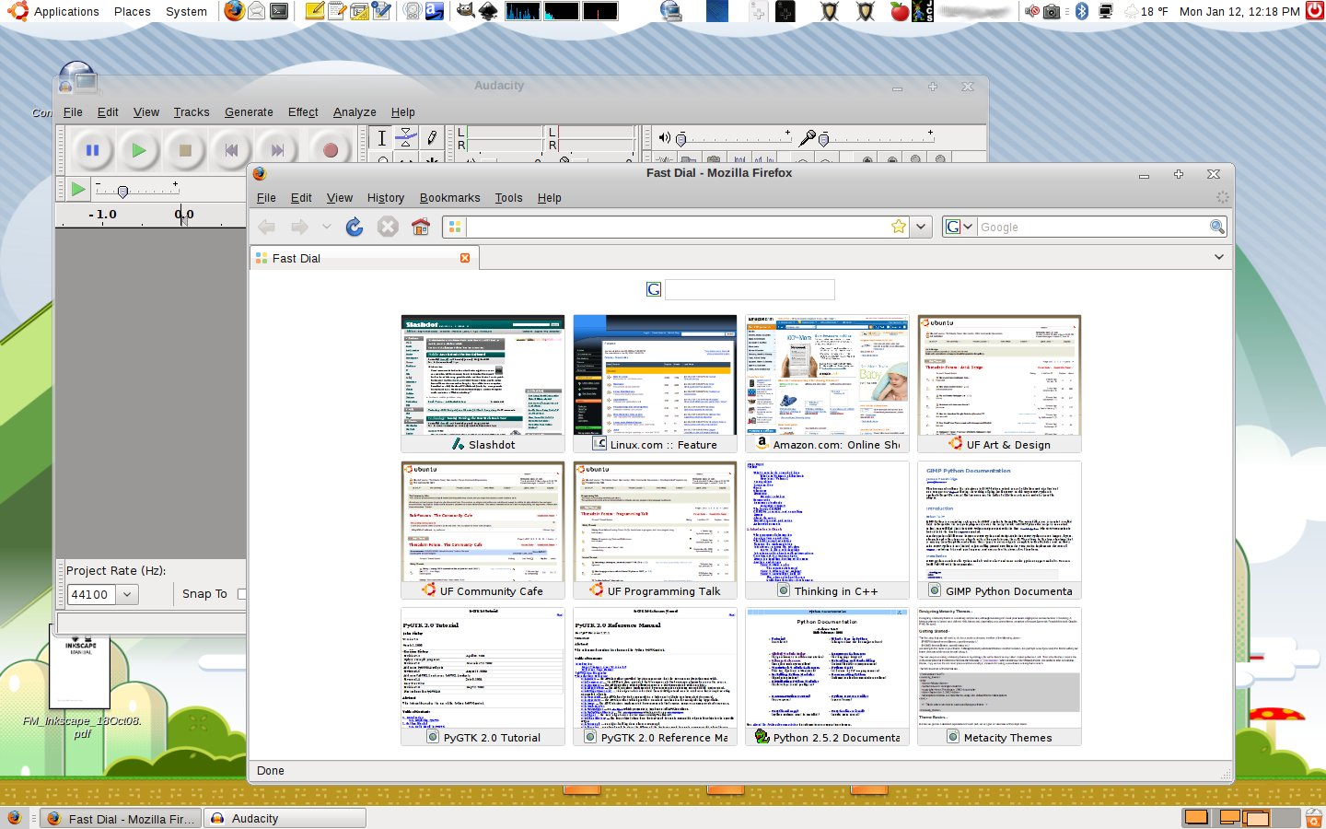Screen dimensions: 1326x829
Task: Open the URL bar history dropdown
Action: point(922,227)
